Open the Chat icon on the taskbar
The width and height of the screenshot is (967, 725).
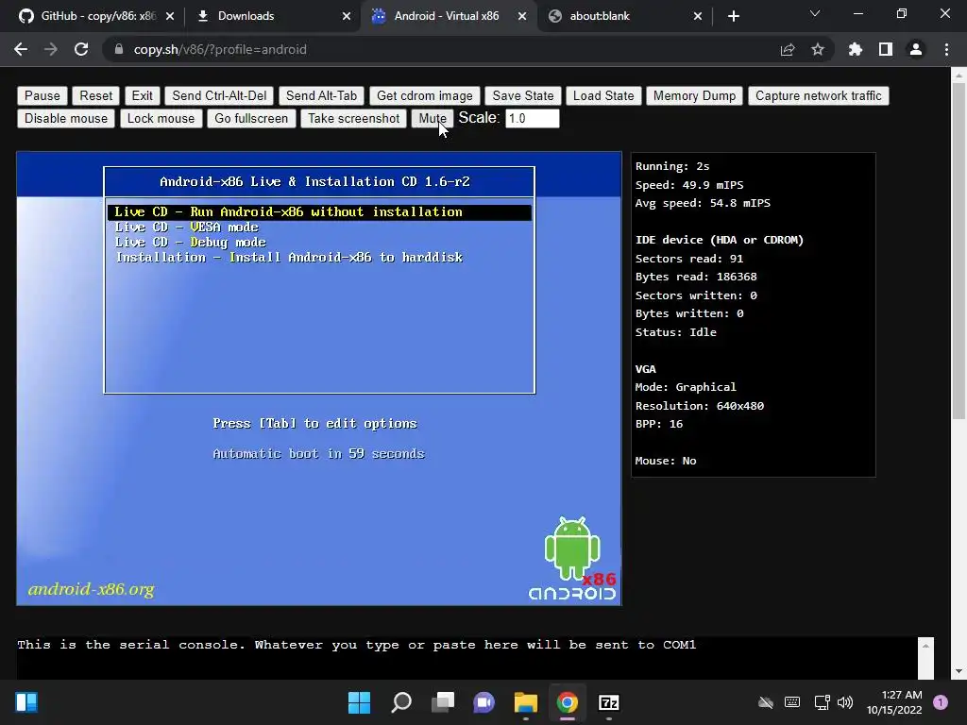pos(484,702)
